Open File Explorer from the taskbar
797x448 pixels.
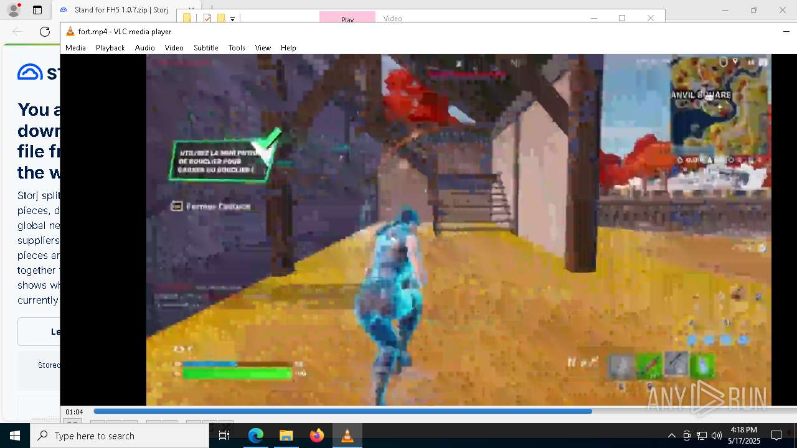pyautogui.click(x=286, y=436)
